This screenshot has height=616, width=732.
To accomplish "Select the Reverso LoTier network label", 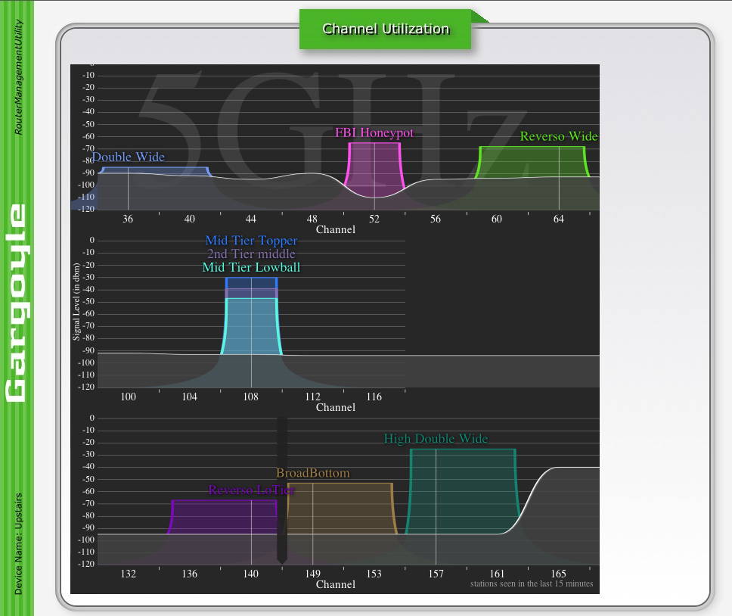I will click(251, 490).
